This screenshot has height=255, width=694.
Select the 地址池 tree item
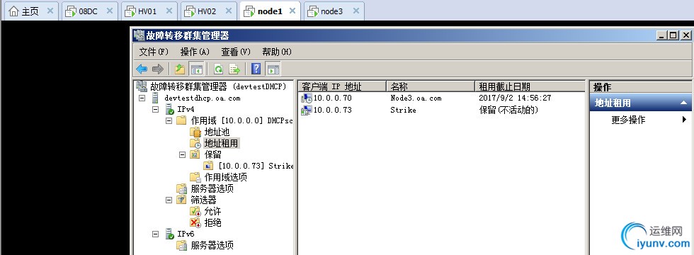(217, 132)
